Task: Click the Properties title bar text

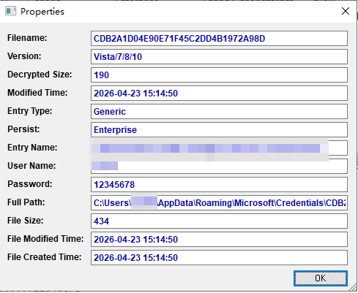Action: pyautogui.click(x=42, y=12)
